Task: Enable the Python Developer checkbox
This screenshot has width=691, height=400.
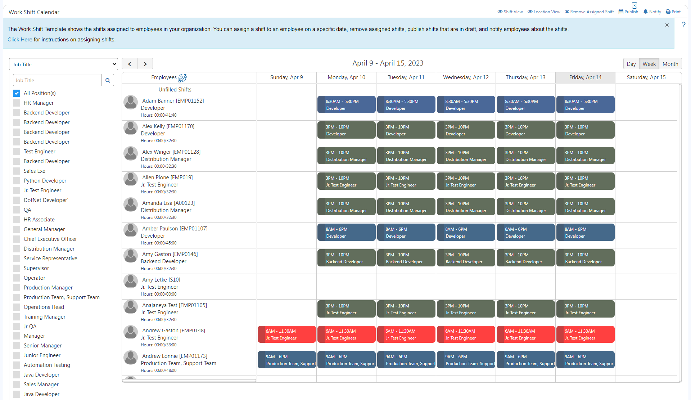Action: coord(17,181)
